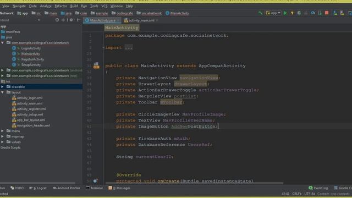
Task: Open the Android Profiler tool window
Action: tap(66, 188)
